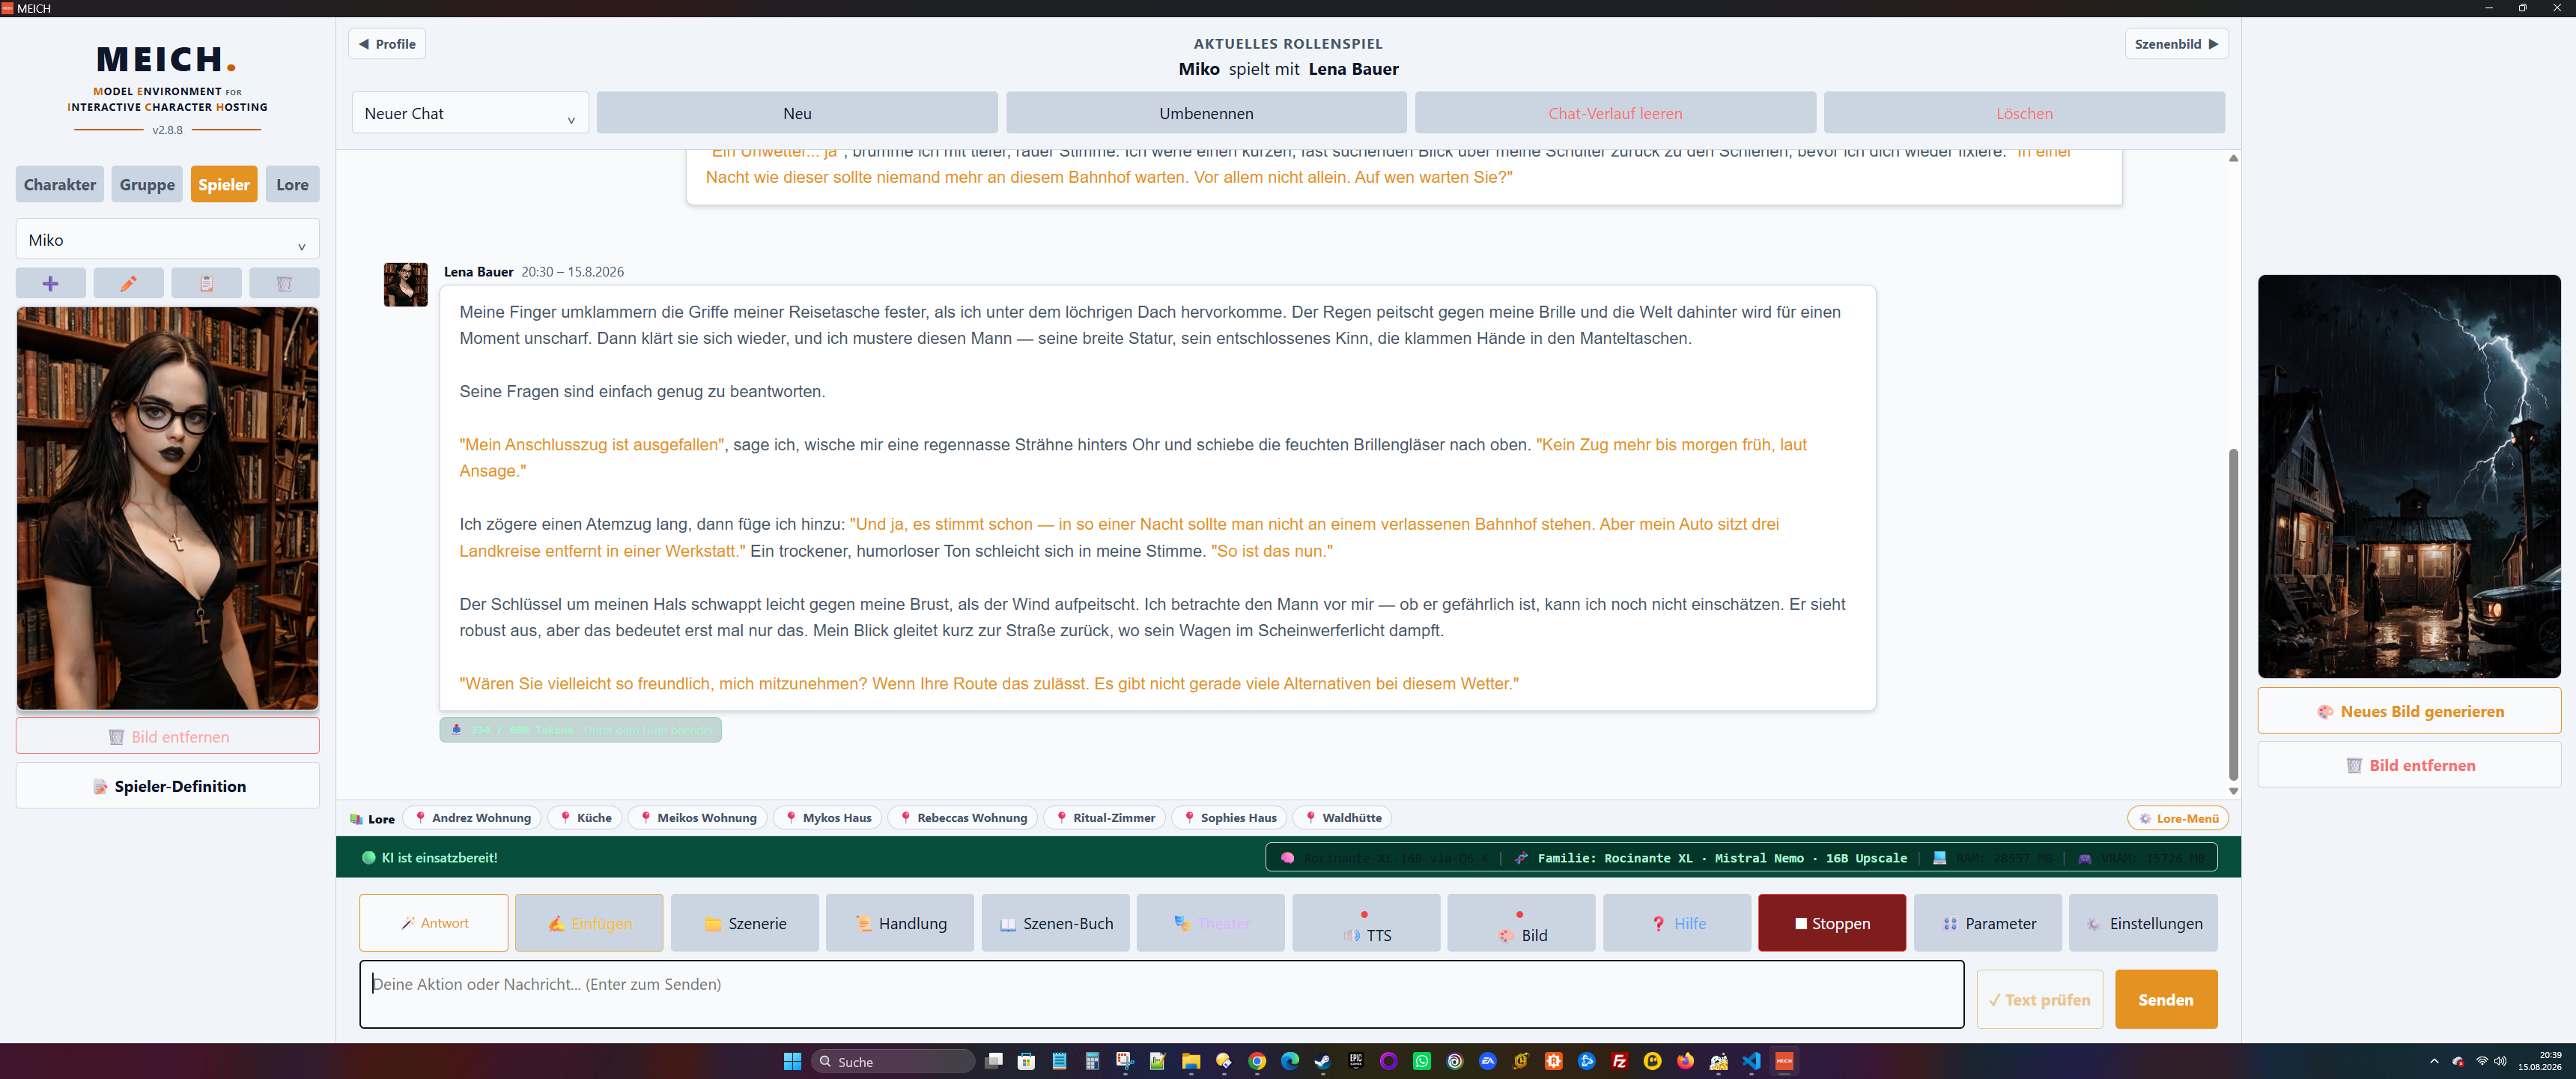
Task: Open Firefox from the taskbar
Action: click(1685, 1061)
